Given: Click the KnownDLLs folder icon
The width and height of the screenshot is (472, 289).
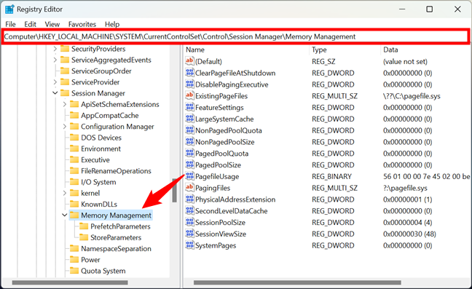Looking at the screenshot, I should [74, 204].
